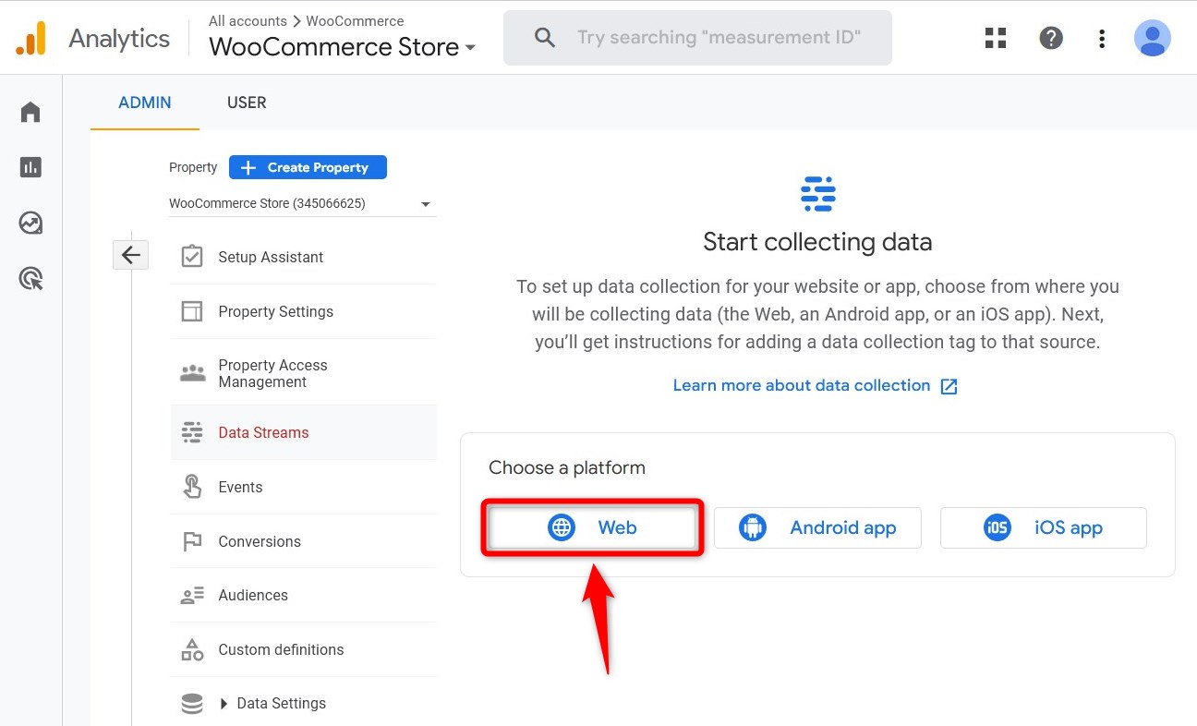
Task: Open Property Access Management
Action: coord(272,373)
